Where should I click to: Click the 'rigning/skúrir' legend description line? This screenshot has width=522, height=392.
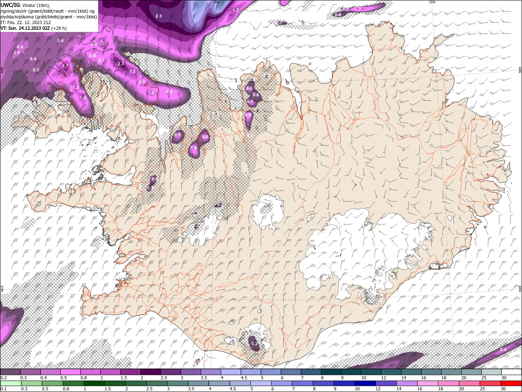pyautogui.click(x=47, y=11)
